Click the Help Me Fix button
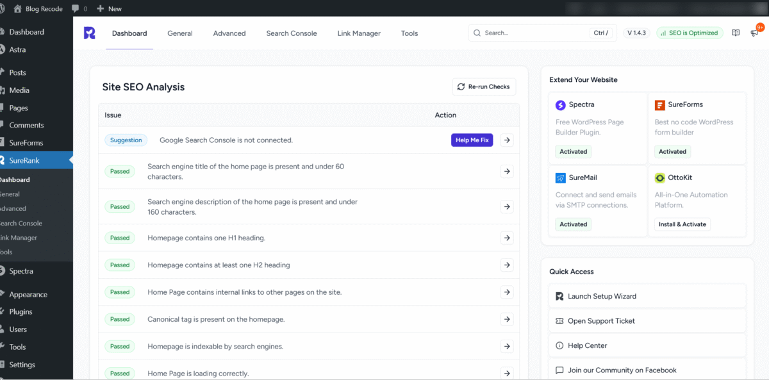This screenshot has width=769, height=380. pos(472,140)
